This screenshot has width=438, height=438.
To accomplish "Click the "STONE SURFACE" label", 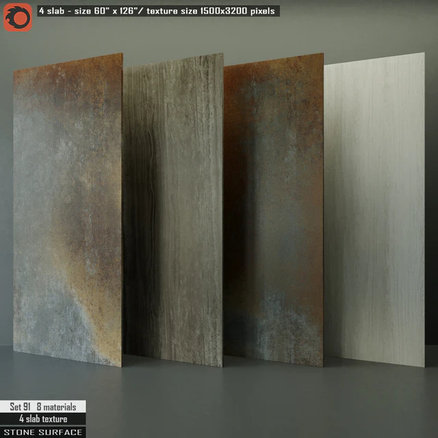I will click(43, 432).
